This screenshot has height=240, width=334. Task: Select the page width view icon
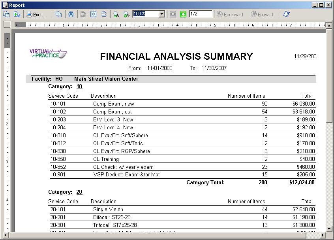click(104, 14)
